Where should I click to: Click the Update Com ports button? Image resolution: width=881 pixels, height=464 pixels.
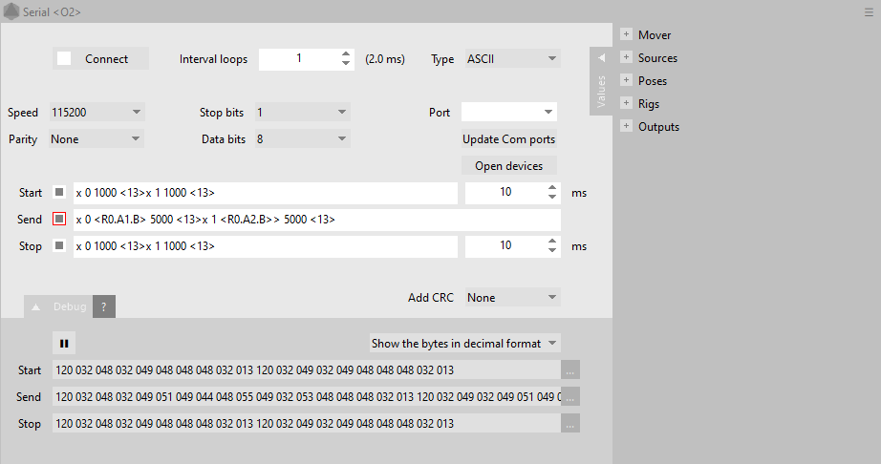coord(508,139)
